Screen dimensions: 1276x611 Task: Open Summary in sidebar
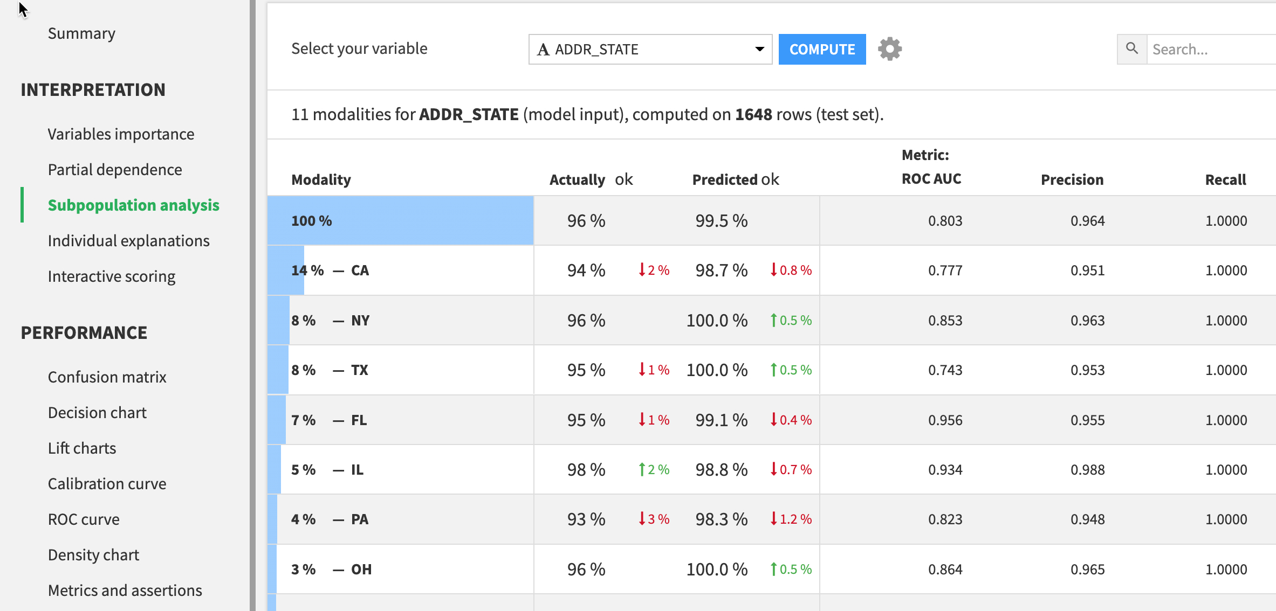pos(81,33)
